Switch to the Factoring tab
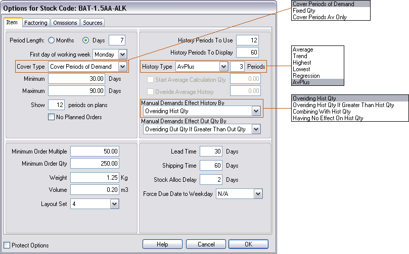Screen dimensions: 409x254 36,23
